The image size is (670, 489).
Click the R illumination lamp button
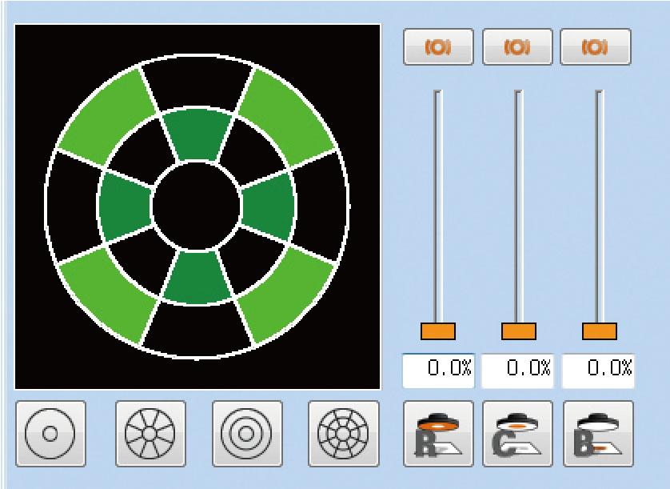click(x=438, y=434)
